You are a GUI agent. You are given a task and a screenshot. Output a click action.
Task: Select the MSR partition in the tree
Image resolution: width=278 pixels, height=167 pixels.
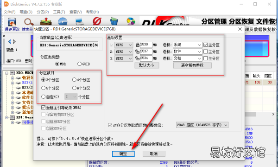point(27,88)
